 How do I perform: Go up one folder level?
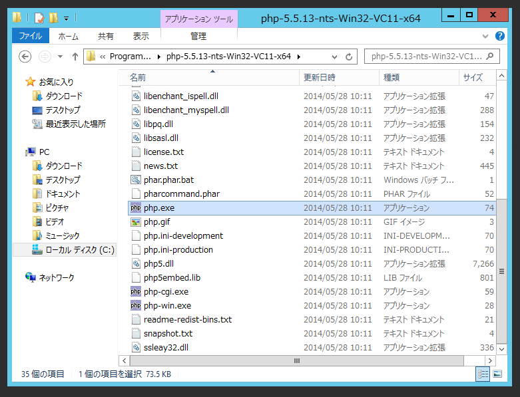(75, 57)
